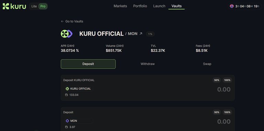The image size is (264, 131).
Task: Click the wallet icon beside 133.04 balance
Action: click(x=66, y=95)
